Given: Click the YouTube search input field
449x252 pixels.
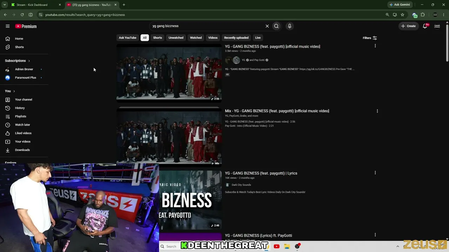Looking at the screenshot, I should [208, 26].
